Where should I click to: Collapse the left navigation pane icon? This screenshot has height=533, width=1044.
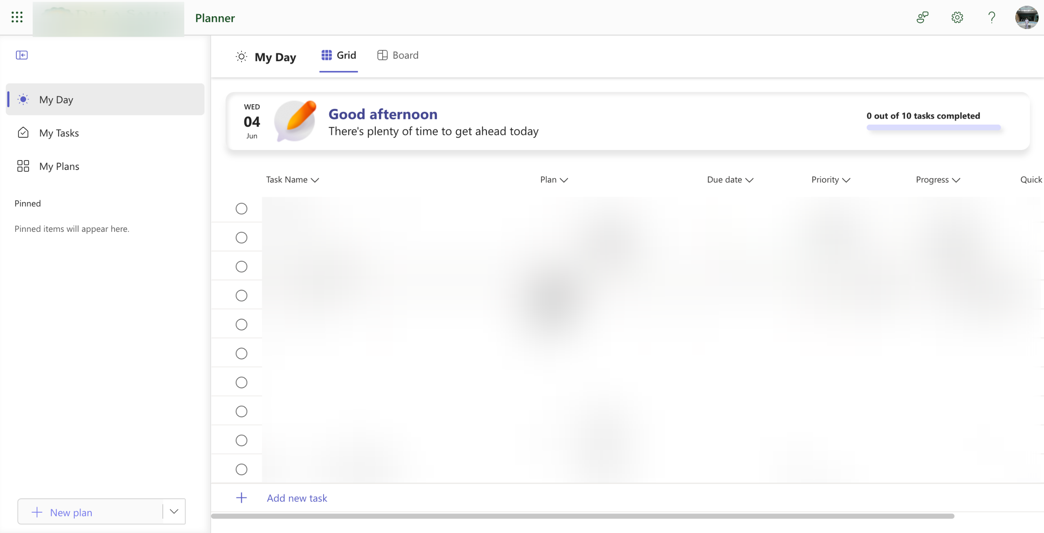(22, 55)
